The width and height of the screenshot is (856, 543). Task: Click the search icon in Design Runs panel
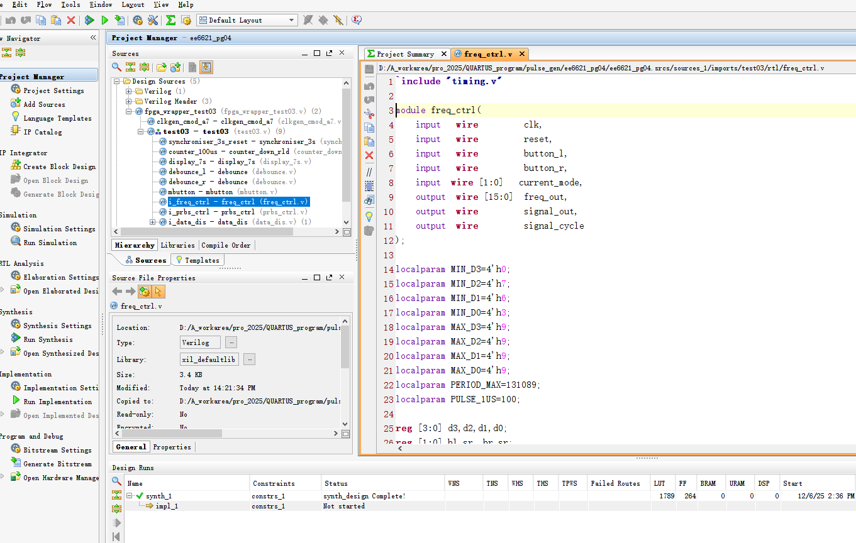pos(116,481)
